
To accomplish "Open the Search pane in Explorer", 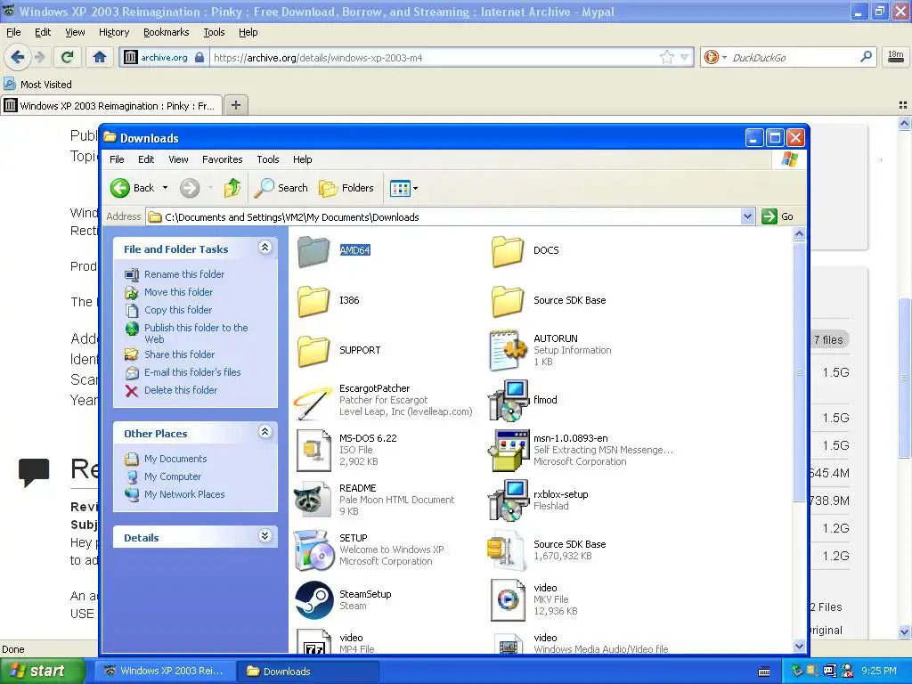I will click(281, 188).
